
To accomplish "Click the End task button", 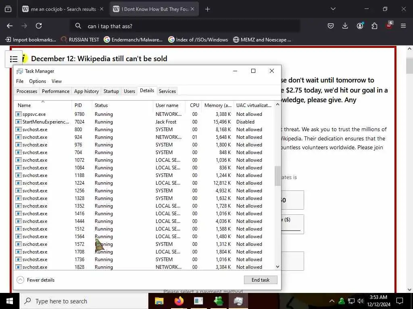I will click(261, 280).
